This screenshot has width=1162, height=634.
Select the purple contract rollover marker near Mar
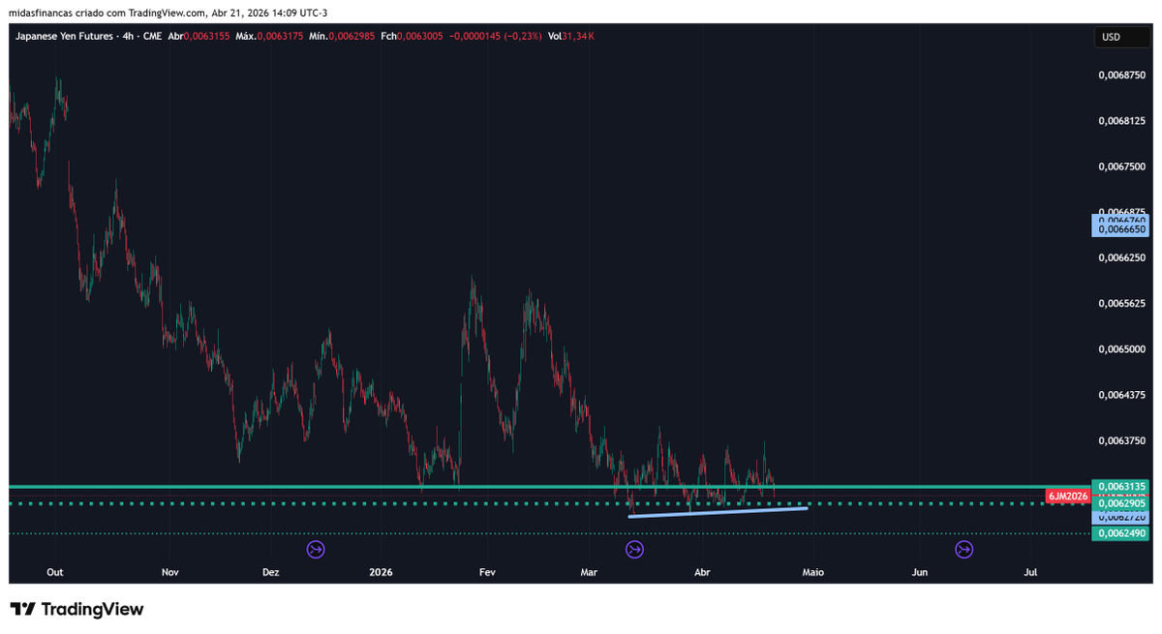[634, 549]
